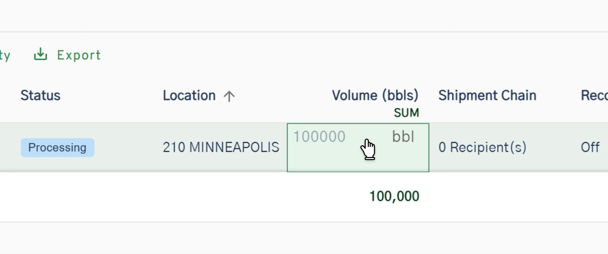Click the Export download icon
Screen dimensions: 608x254
(x=41, y=54)
